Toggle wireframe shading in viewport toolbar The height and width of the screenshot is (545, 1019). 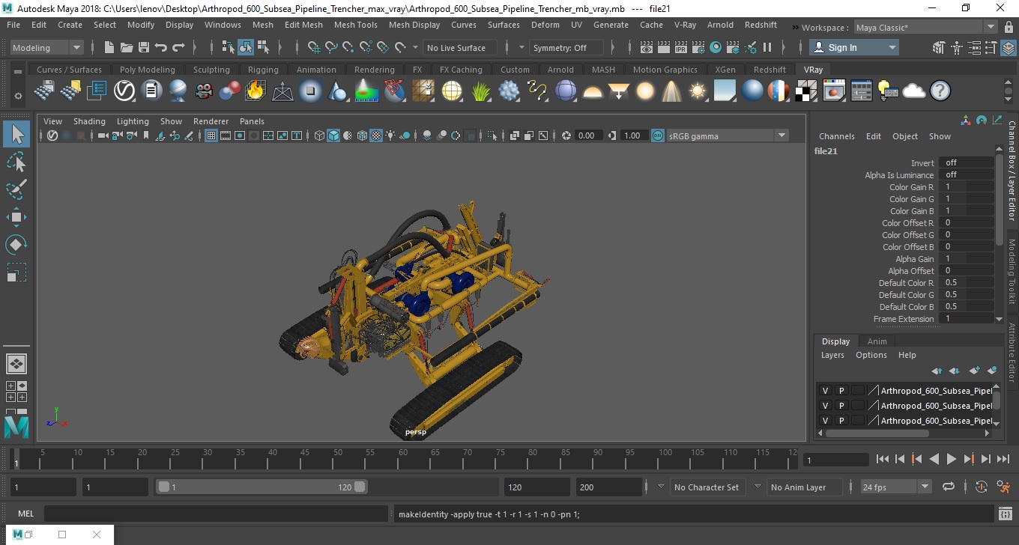click(x=320, y=136)
